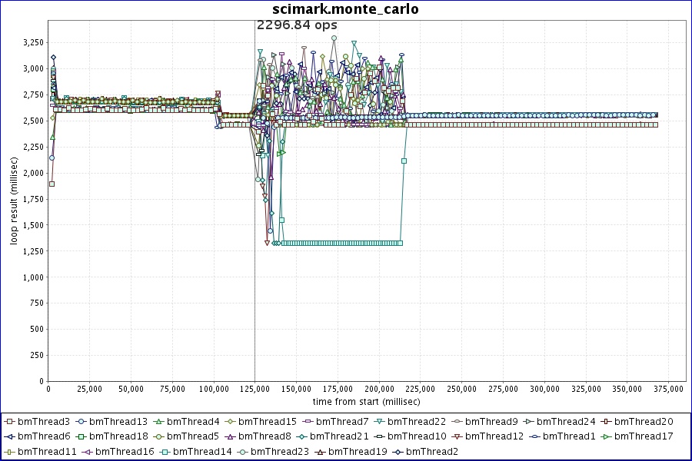Image resolution: width=692 pixels, height=461 pixels.
Task: Select the bmThread2 legend label
Action: [431, 452]
